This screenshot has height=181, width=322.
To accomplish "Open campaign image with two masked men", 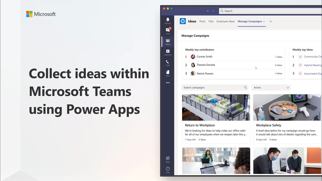I will (x=287, y=161).
